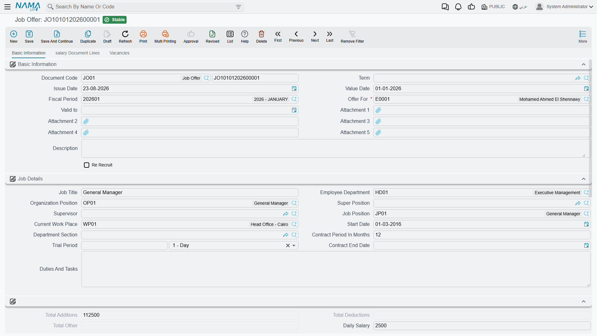Go to Previous record
The image size is (597, 336).
[x=296, y=36]
